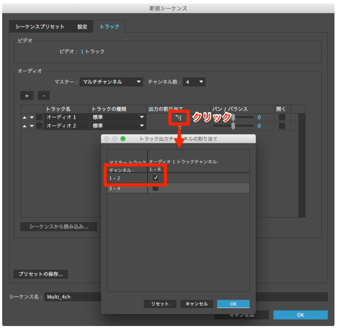Click the plus icon to add audio track
The image size is (337, 330).
coord(26,96)
